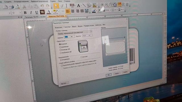Screen dimensions: 182x102
Task: Click the print icon in the toolbar
Action: click(x=11, y=7)
